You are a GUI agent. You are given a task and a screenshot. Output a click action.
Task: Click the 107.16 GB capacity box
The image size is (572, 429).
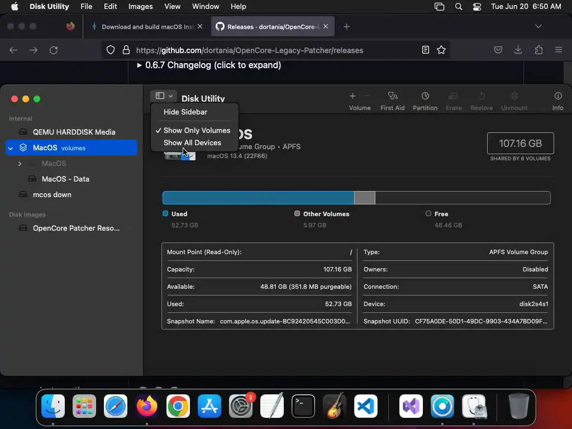click(520, 144)
